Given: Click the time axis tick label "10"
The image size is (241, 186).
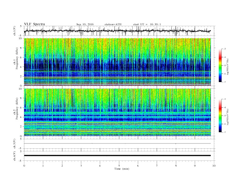Looking at the screenshot, I should coord(214,166).
